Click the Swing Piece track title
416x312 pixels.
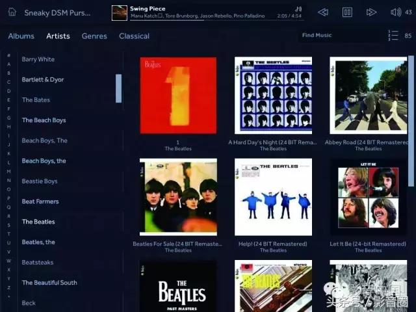(148, 8)
